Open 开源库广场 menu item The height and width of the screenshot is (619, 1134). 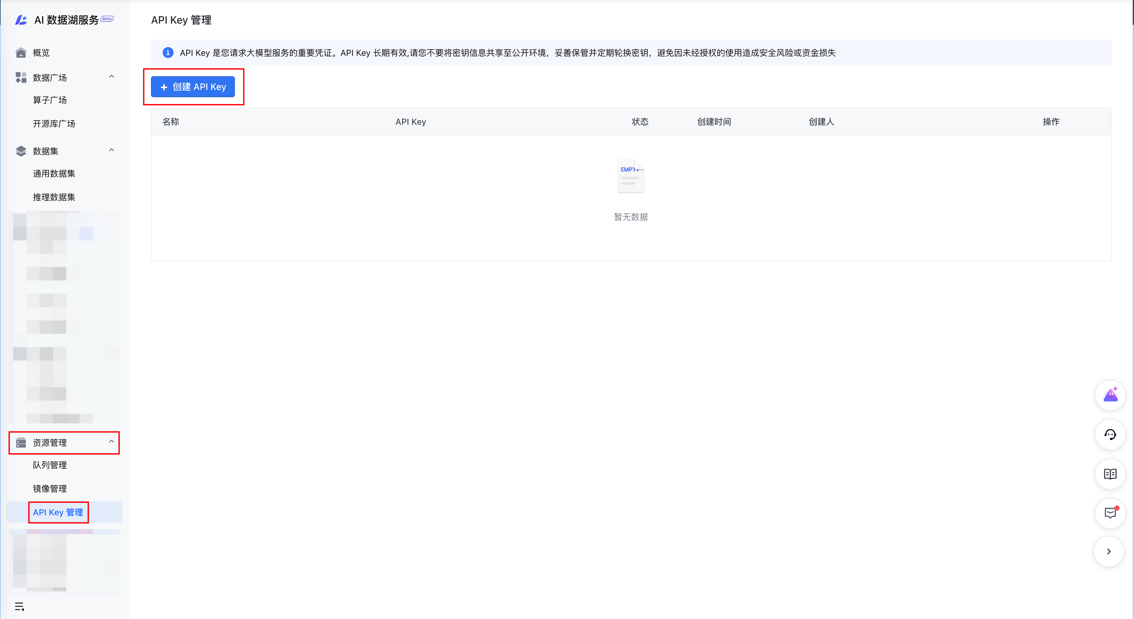point(54,124)
